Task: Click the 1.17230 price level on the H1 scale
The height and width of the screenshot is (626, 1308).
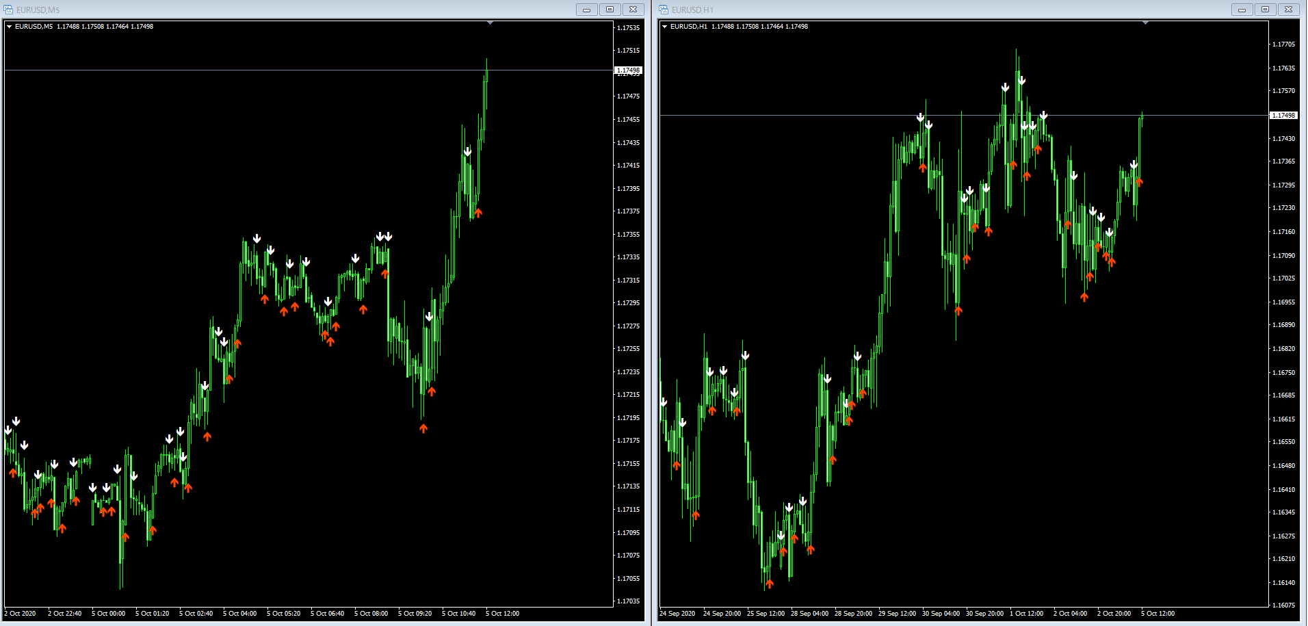Action: pyautogui.click(x=1283, y=208)
